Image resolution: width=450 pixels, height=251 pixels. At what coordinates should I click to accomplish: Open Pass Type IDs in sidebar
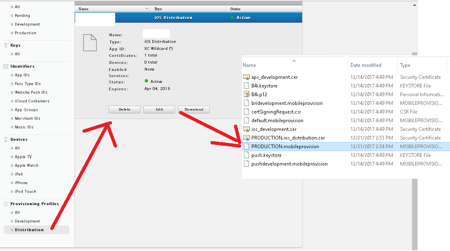pyautogui.click(x=28, y=84)
